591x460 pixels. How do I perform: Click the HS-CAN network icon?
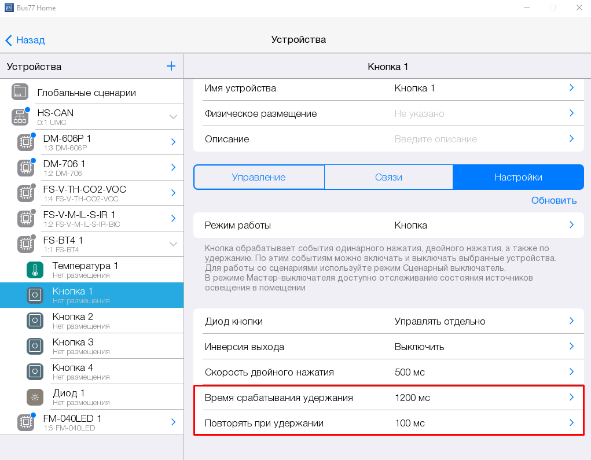(20, 117)
